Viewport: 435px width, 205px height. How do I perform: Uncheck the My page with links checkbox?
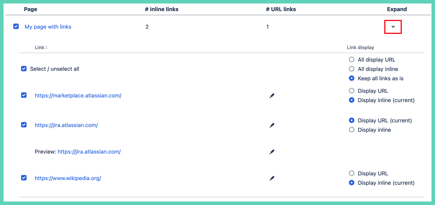coord(16,27)
